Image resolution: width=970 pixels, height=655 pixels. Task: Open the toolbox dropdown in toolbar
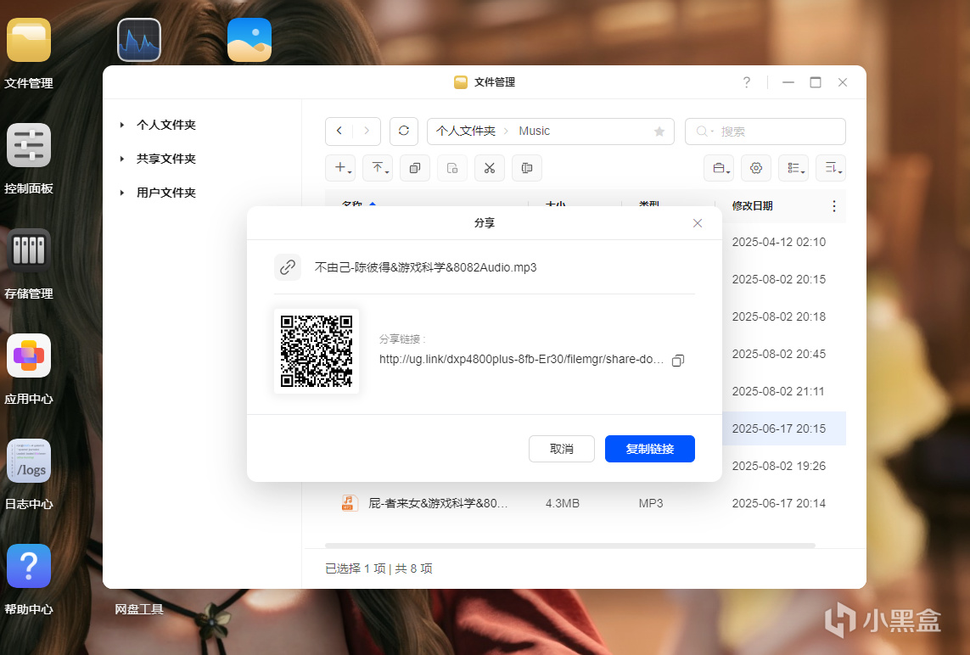coord(719,168)
